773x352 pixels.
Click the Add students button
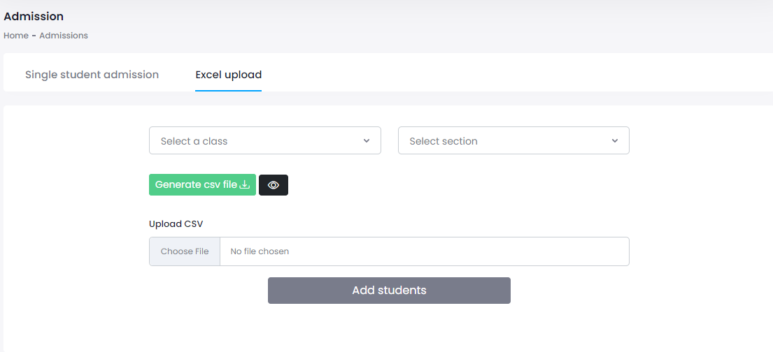coord(389,291)
